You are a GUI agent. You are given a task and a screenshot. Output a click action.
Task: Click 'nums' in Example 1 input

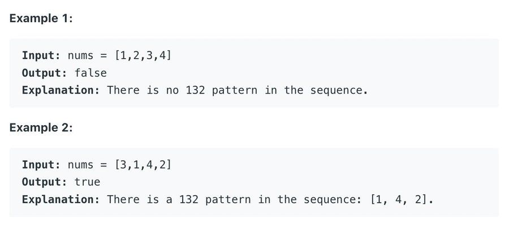[80, 56]
